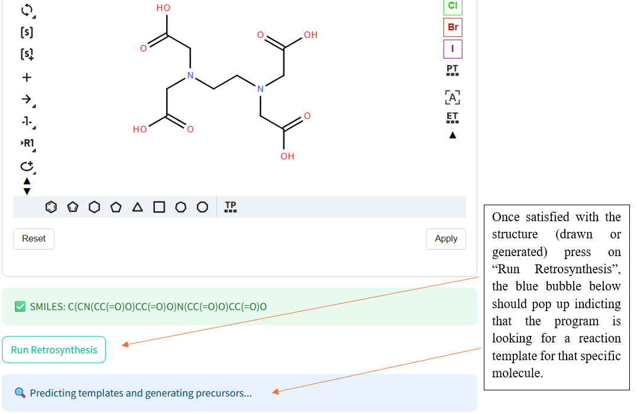Choose the cyclobutane square template
637x414 pixels.
pyautogui.click(x=159, y=207)
